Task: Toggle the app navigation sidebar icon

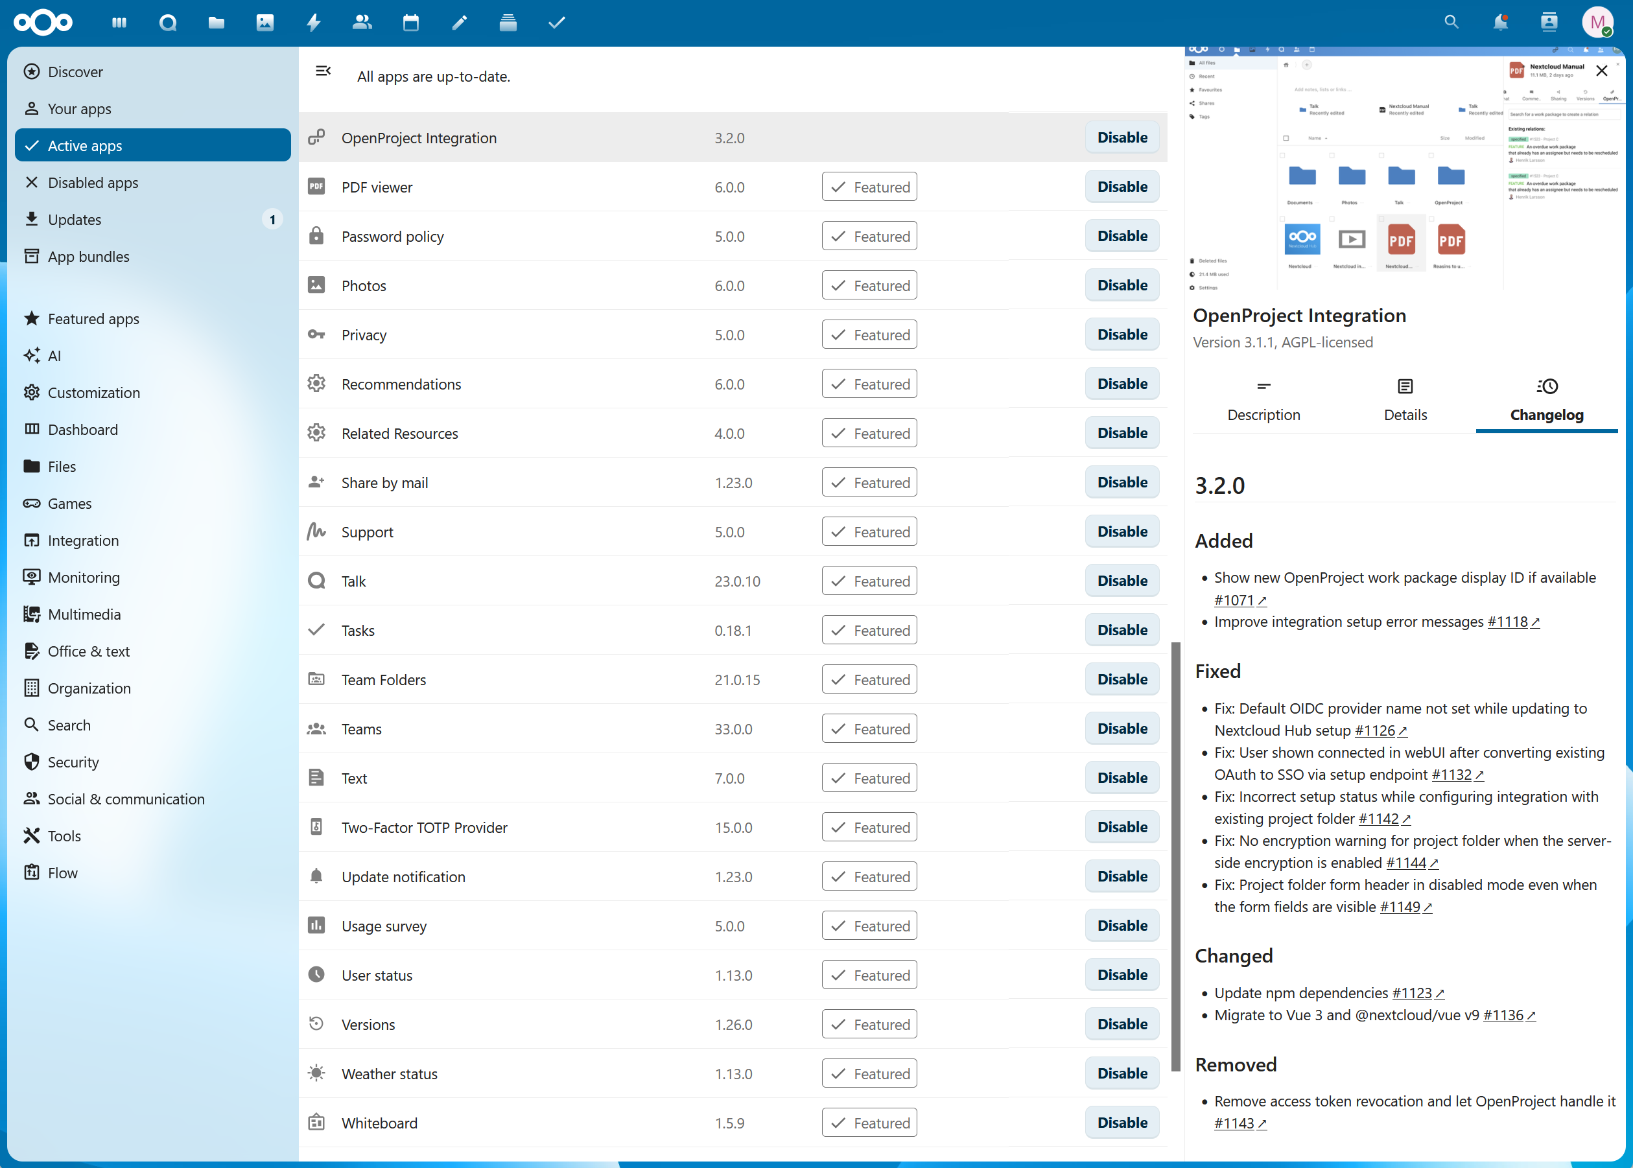Action: pyautogui.click(x=323, y=71)
